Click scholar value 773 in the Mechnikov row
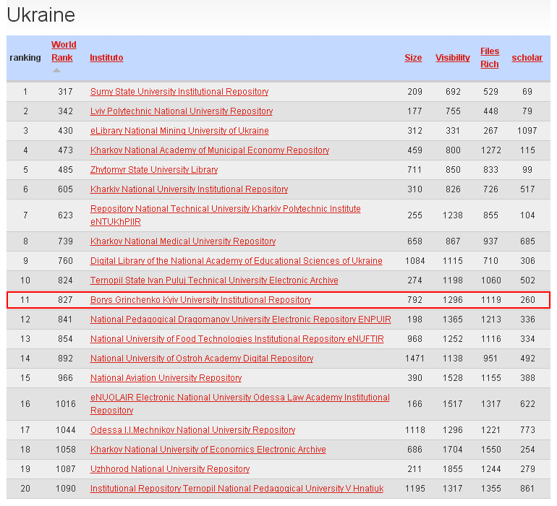 tap(527, 430)
